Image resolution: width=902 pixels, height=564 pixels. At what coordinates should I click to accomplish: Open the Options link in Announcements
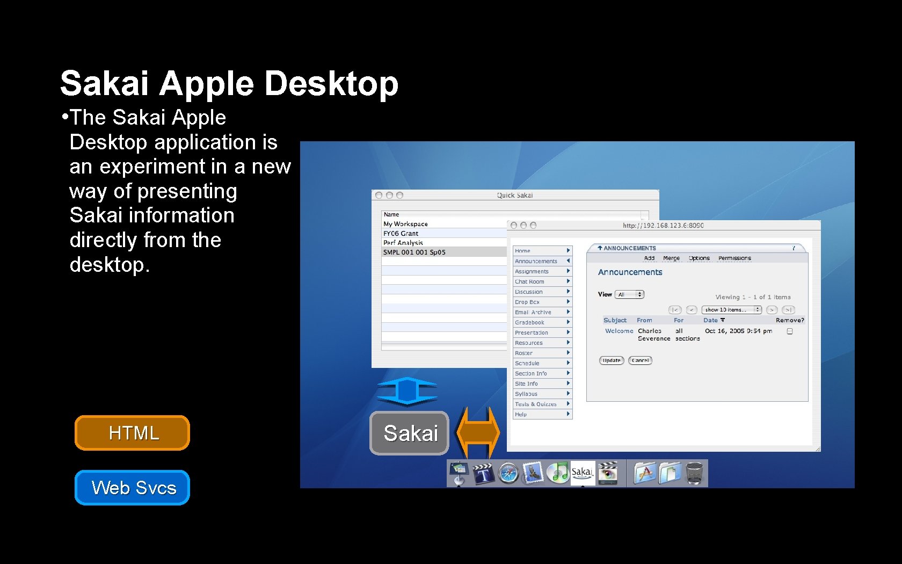click(699, 258)
